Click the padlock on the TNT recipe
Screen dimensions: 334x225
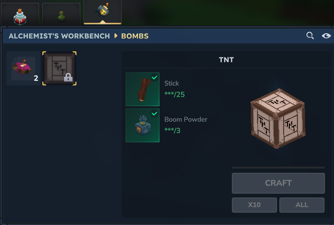click(68, 77)
